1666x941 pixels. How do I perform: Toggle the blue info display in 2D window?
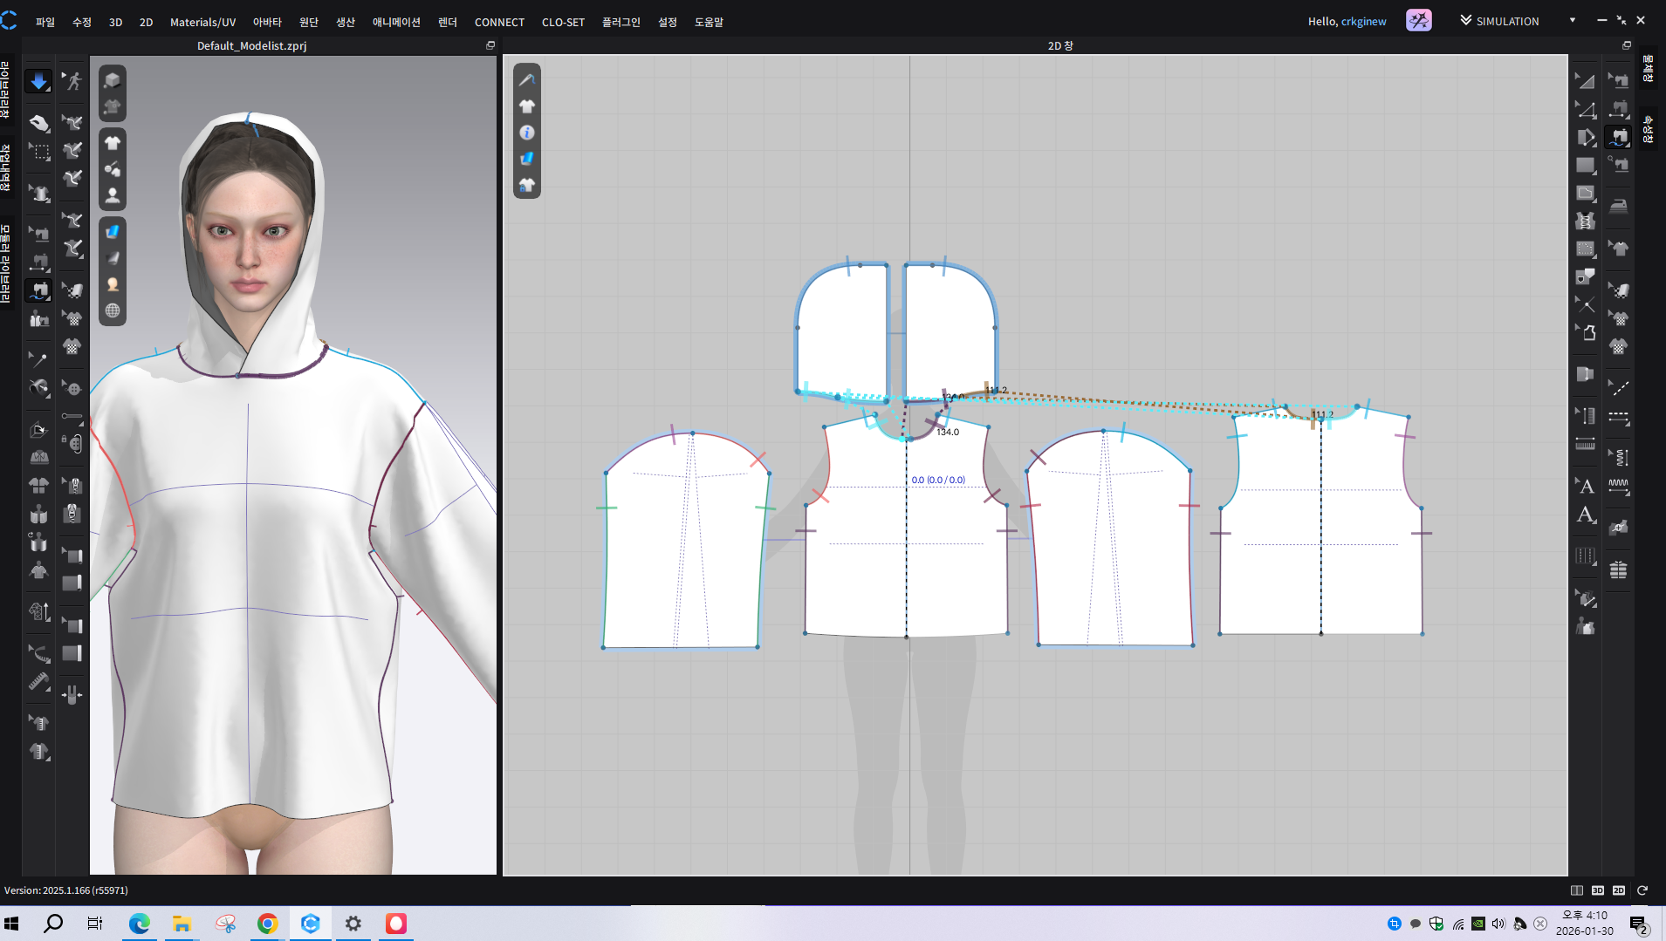527,133
